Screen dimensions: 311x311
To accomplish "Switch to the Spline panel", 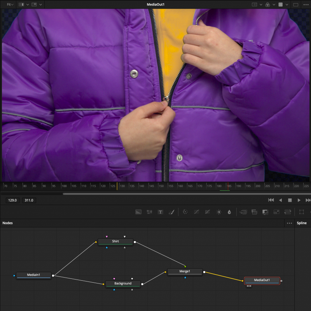I will pos(302,223).
